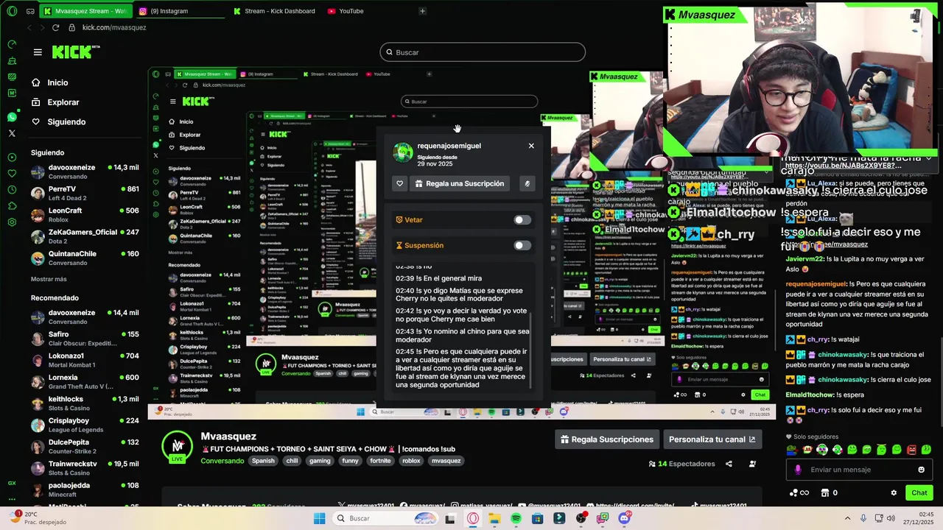Click the green Chat send button
This screenshot has width=943, height=530.
click(x=919, y=492)
